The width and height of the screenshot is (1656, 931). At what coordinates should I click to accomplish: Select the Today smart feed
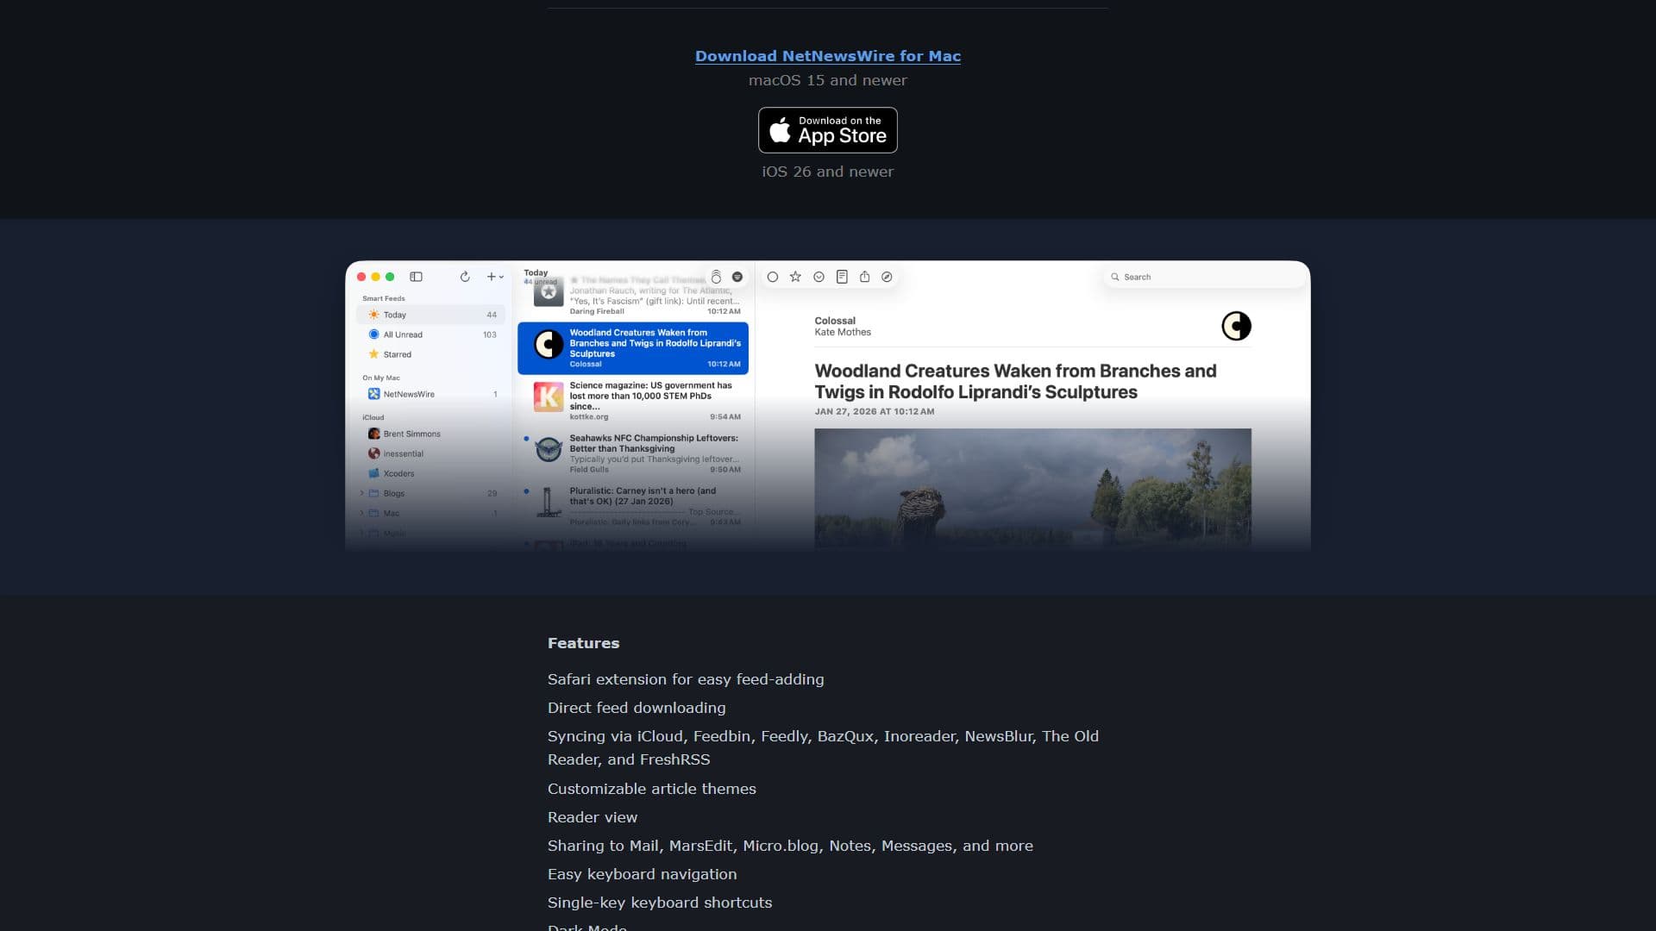pyautogui.click(x=431, y=315)
